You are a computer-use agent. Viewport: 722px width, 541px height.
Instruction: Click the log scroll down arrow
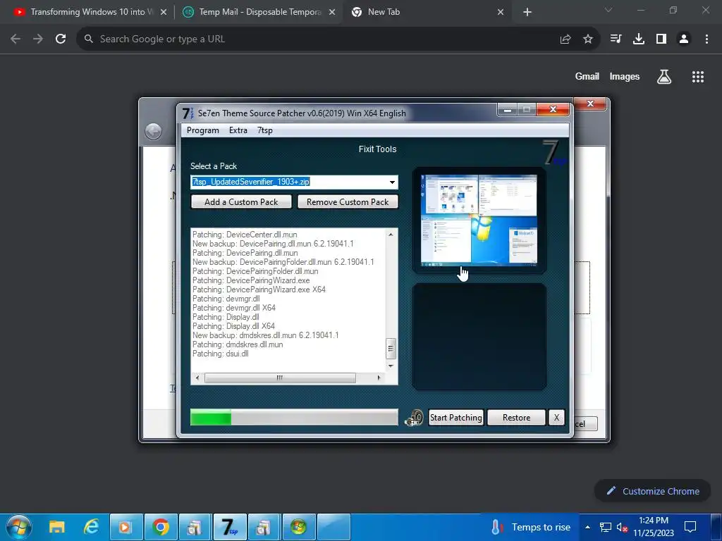tap(391, 366)
